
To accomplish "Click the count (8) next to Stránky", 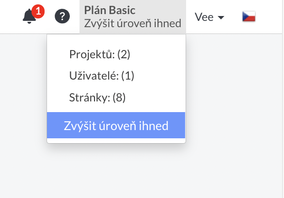I will pyautogui.click(x=119, y=98).
